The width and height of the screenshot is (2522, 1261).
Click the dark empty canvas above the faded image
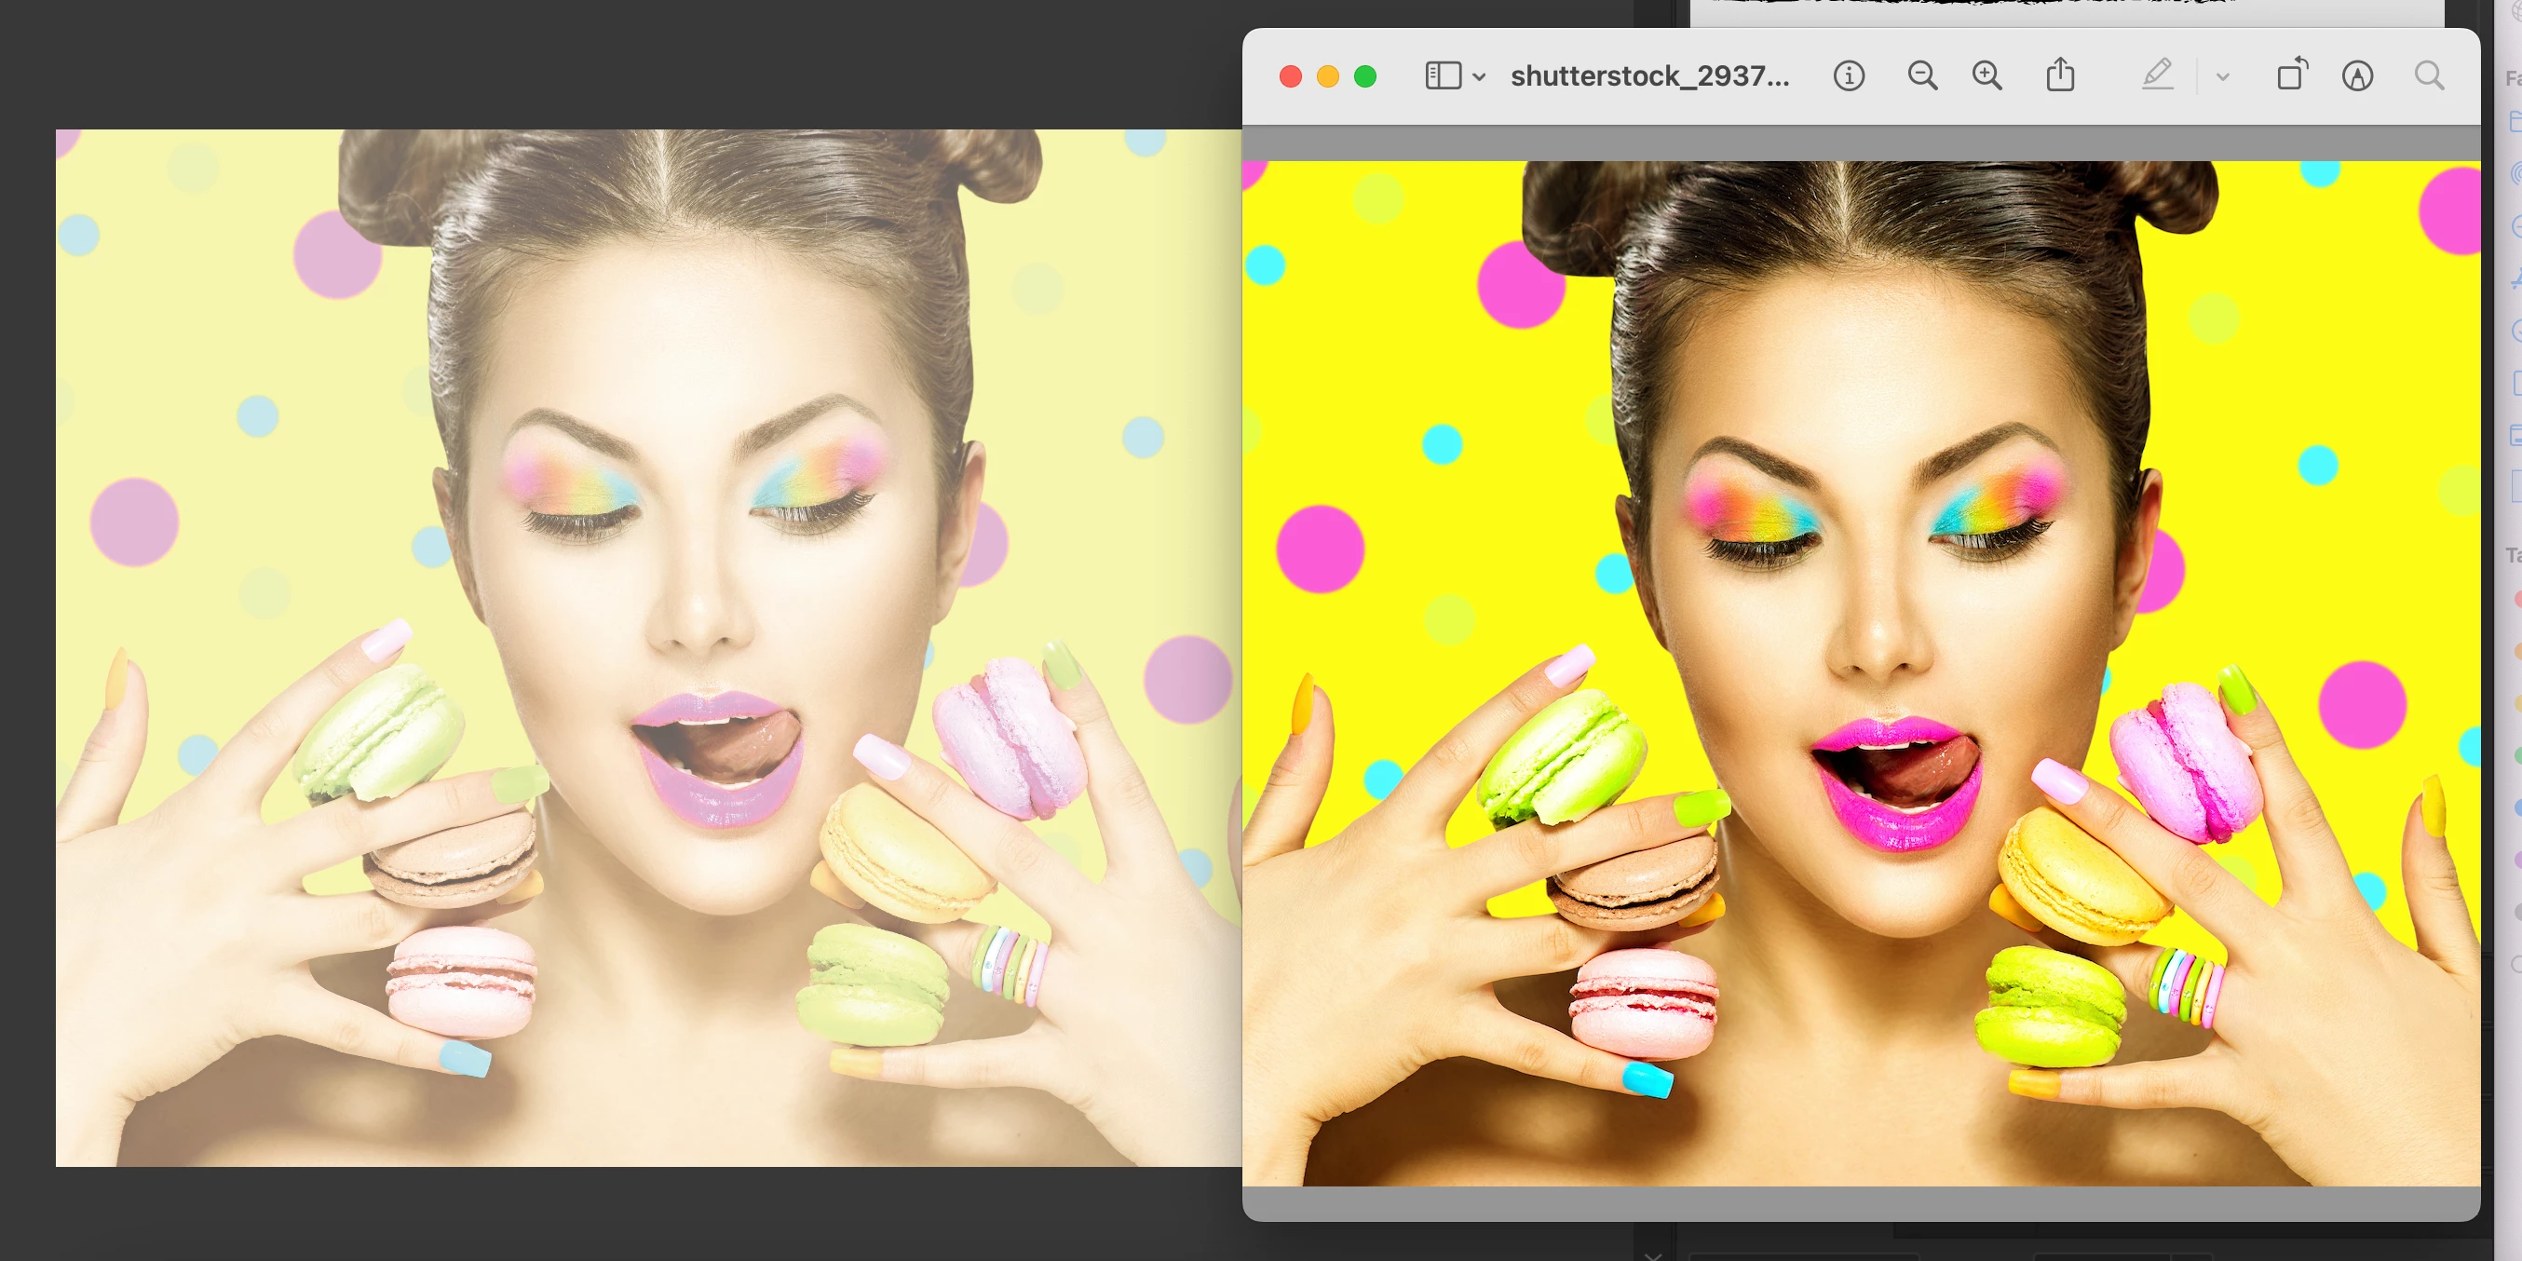pos(627,63)
